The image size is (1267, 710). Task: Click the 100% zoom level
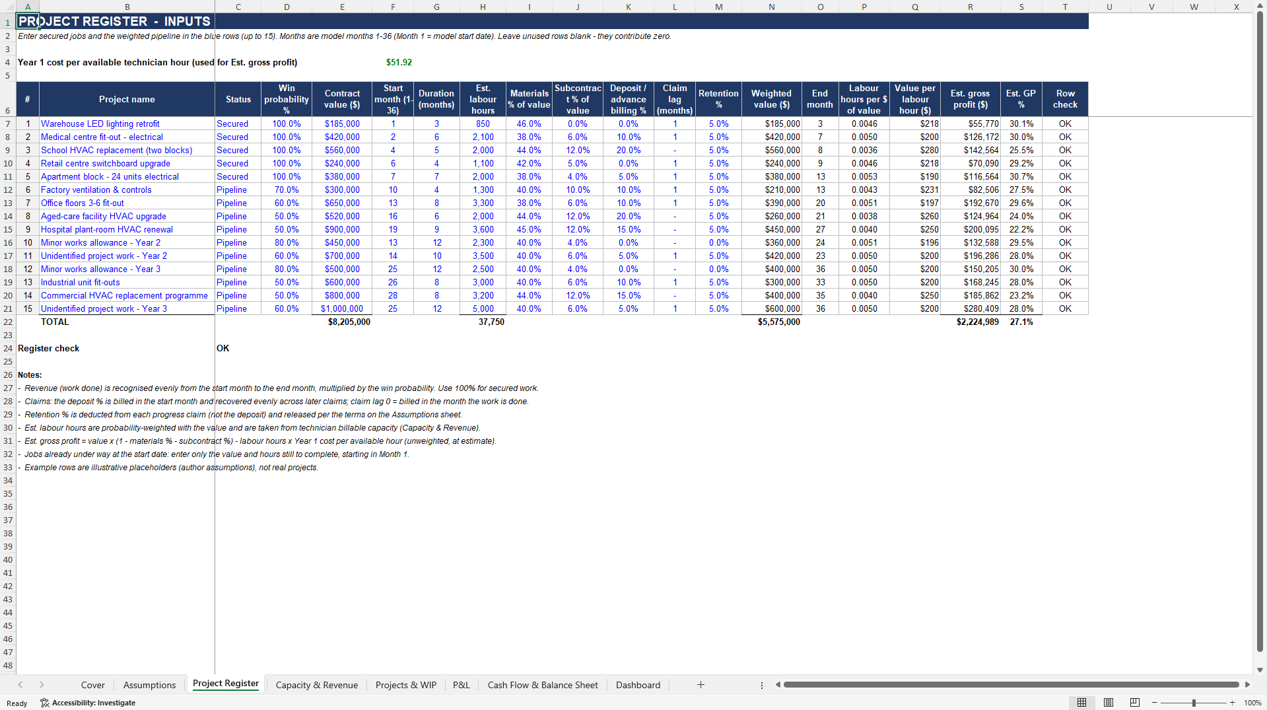pos(1252,703)
